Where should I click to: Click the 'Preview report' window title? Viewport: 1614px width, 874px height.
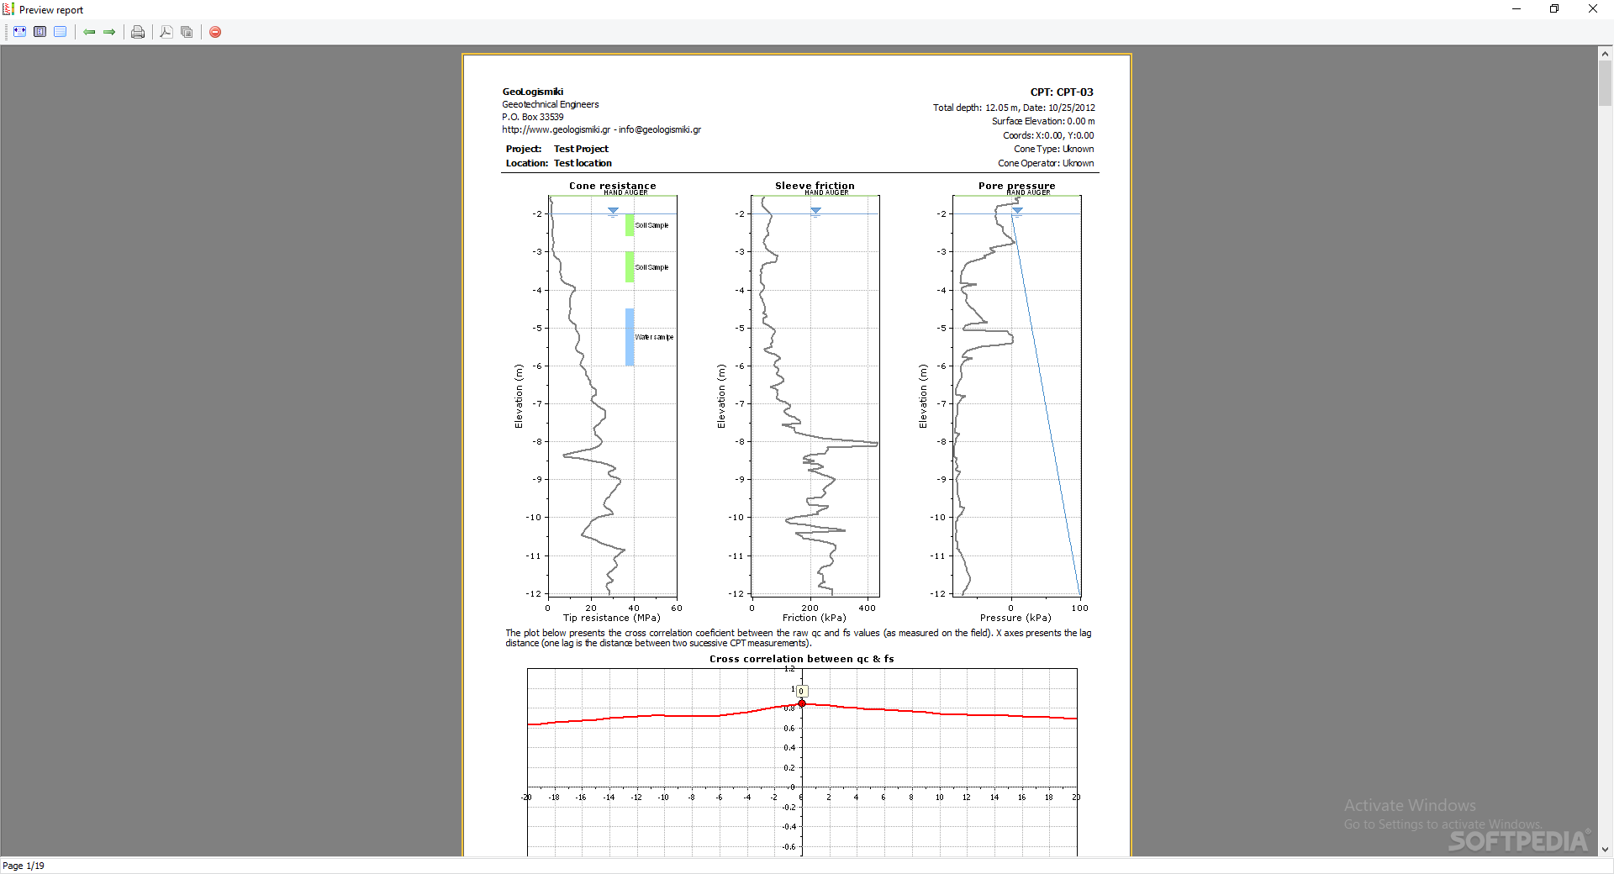click(51, 10)
